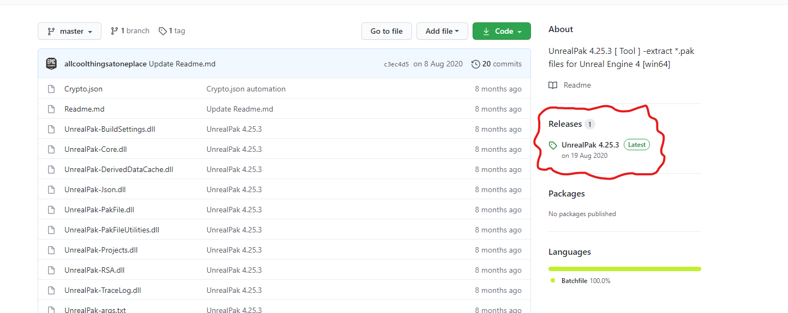788x313 pixels.
Task: Open UnrealPak-Projects.dll file
Action: point(101,250)
